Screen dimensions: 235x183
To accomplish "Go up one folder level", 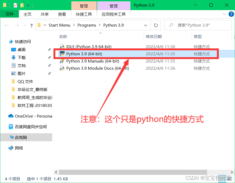I will [31, 25].
